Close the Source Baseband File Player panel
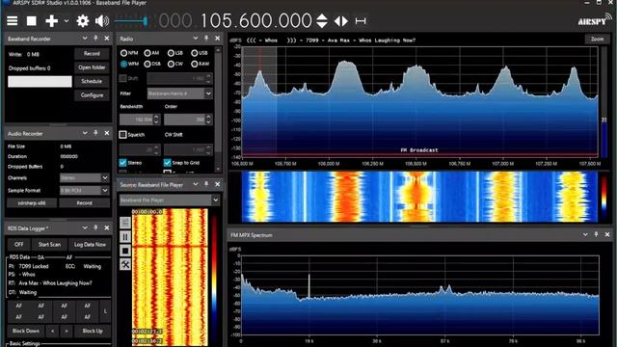617x347 pixels. click(x=217, y=184)
